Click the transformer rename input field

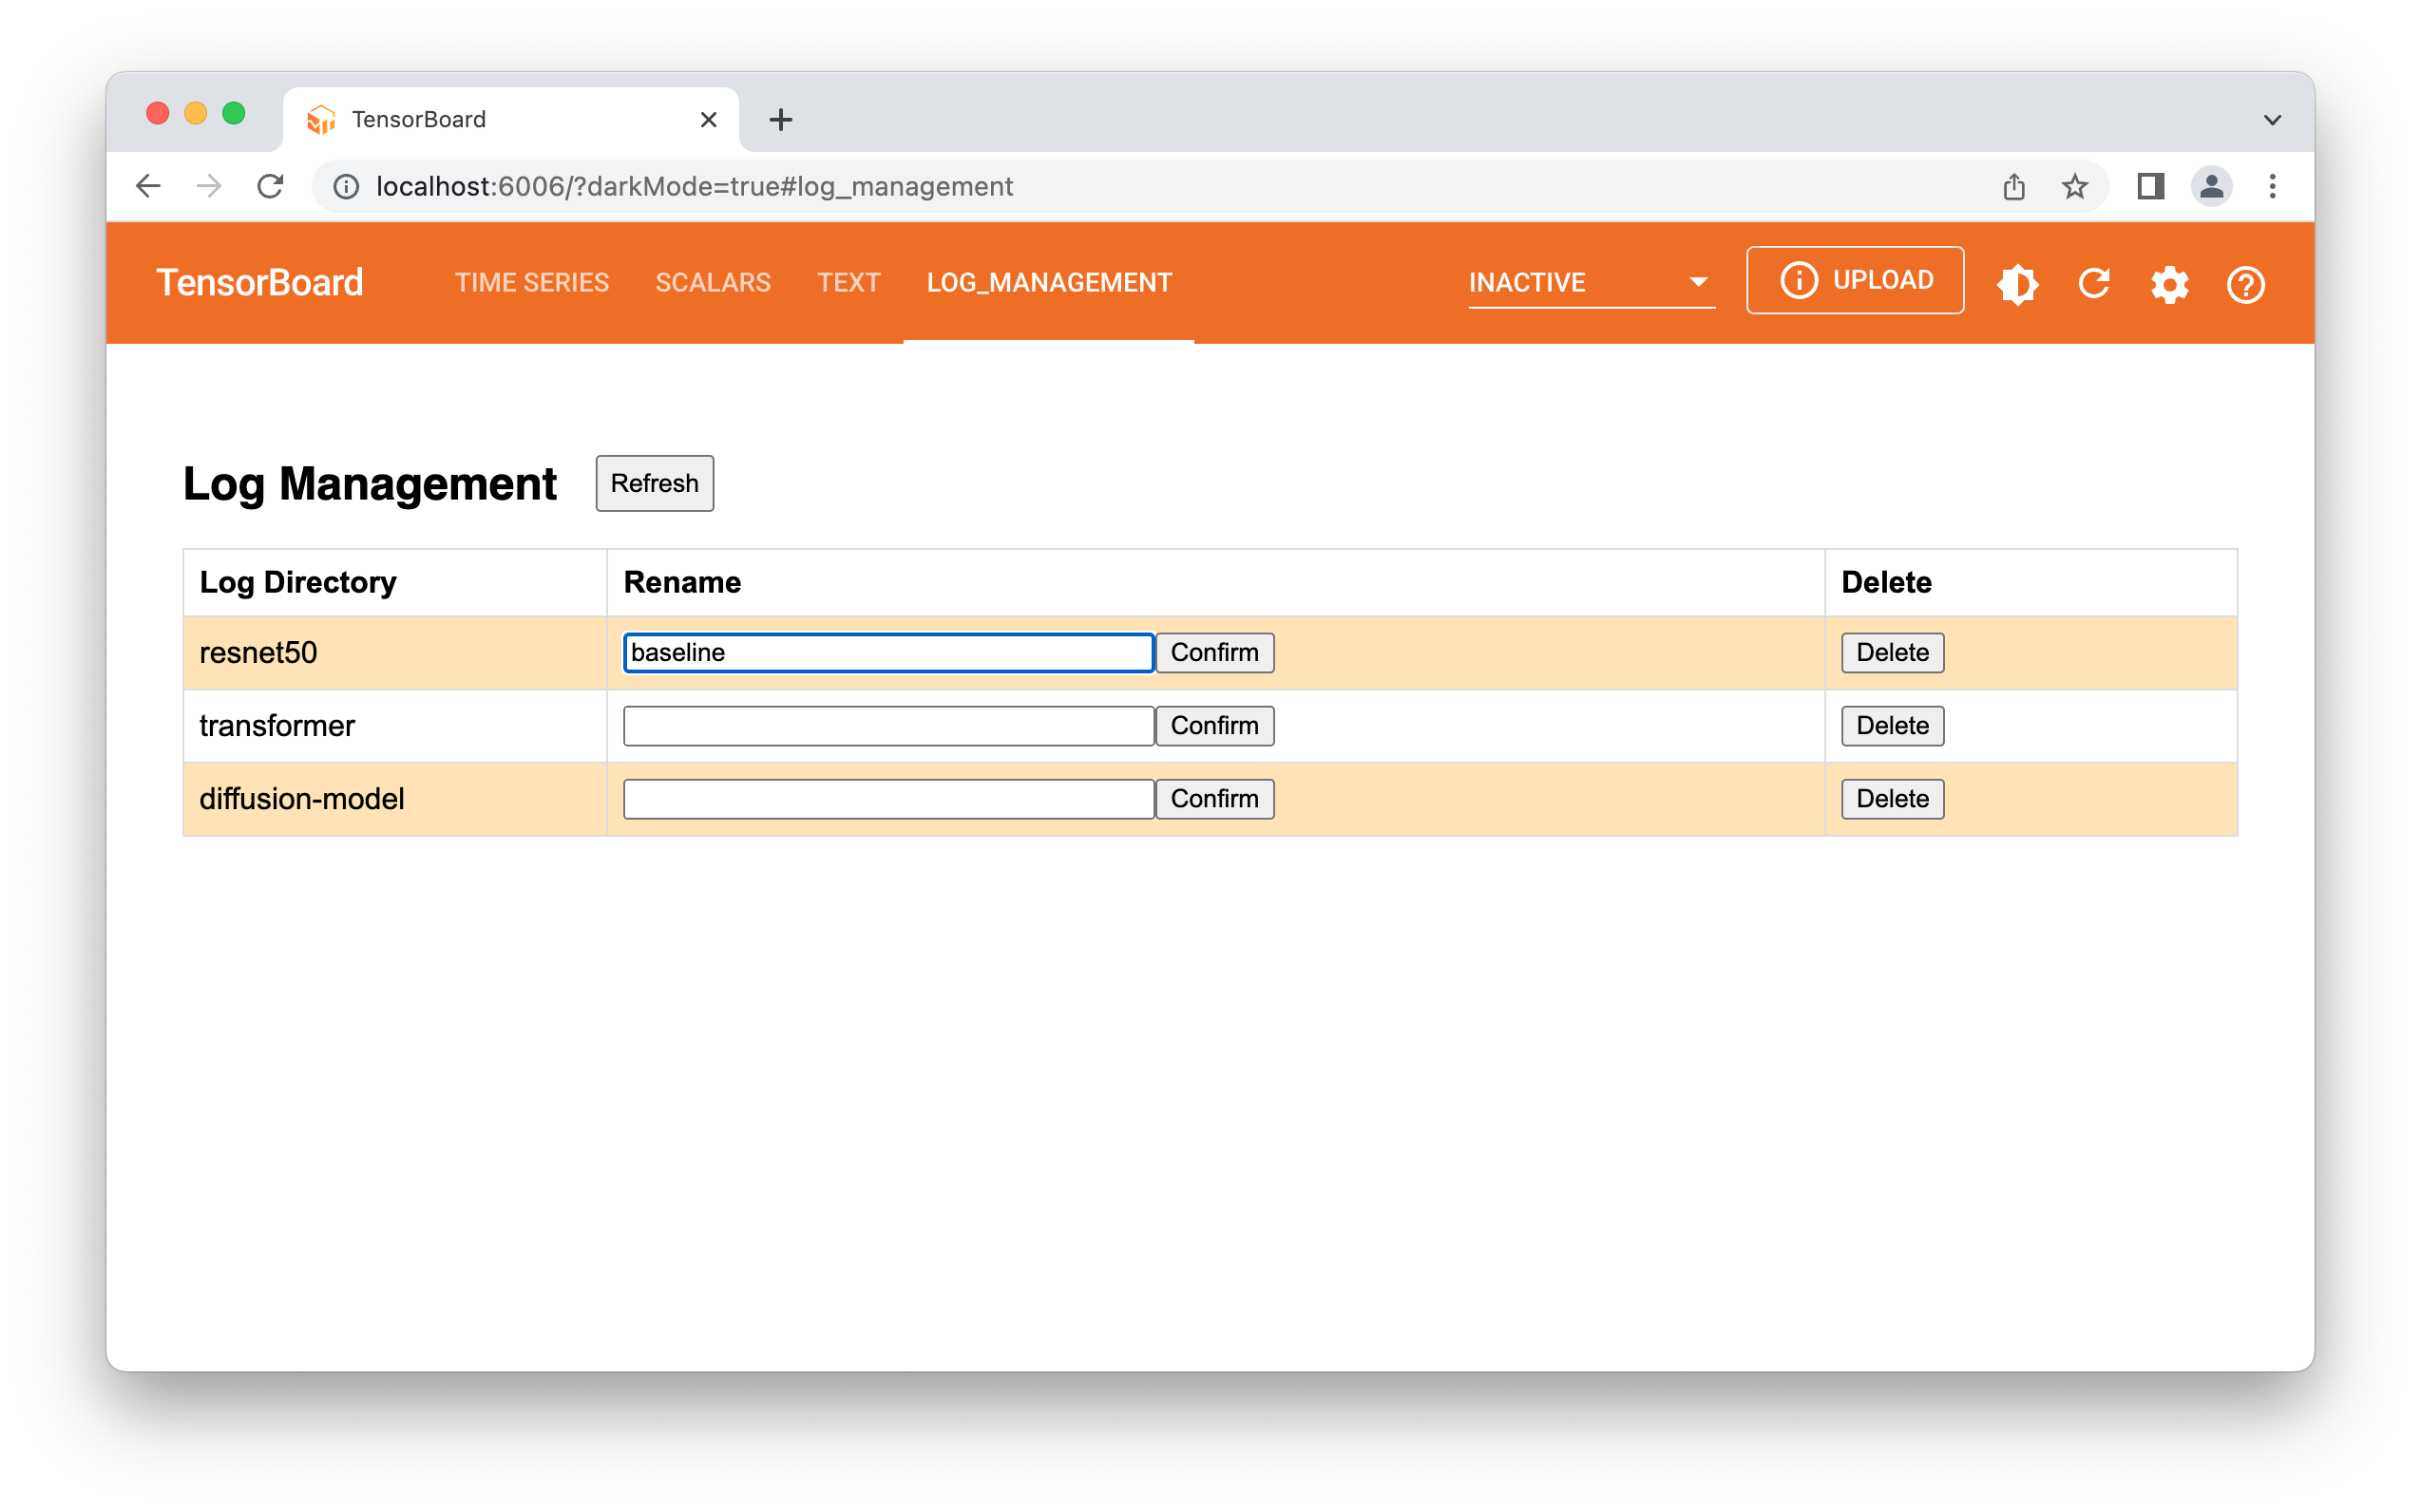887,726
